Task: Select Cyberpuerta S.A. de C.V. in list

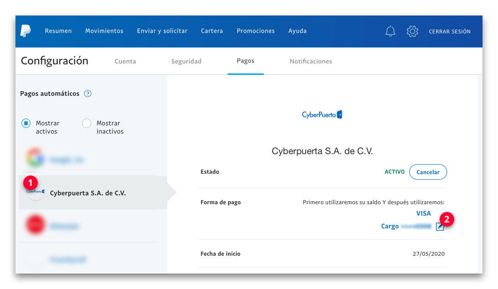Action: [87, 193]
